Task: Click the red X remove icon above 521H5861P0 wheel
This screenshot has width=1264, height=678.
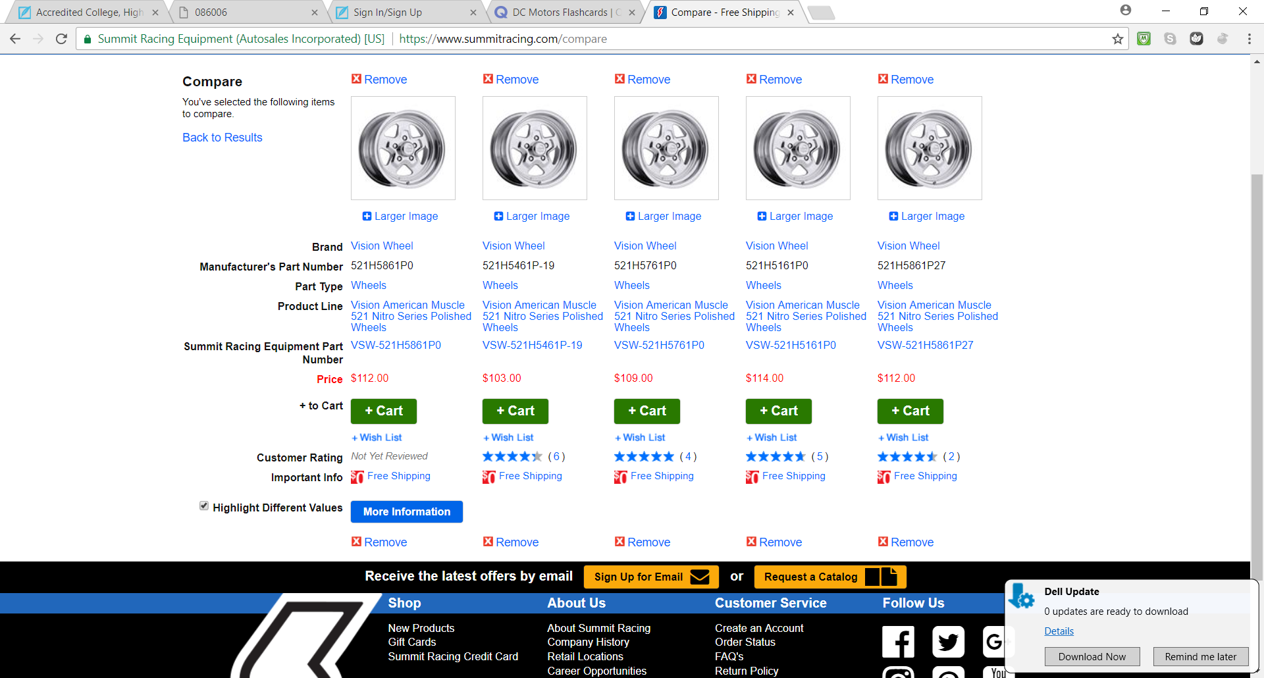Action: pyautogui.click(x=356, y=79)
